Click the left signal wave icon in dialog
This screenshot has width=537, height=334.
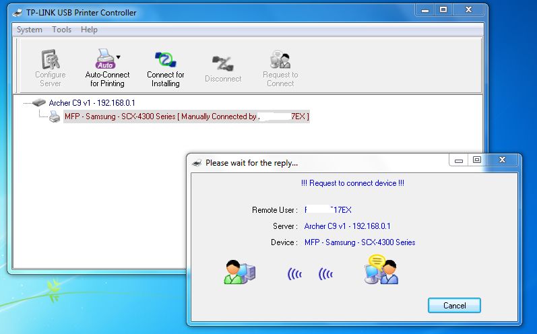tap(294, 274)
